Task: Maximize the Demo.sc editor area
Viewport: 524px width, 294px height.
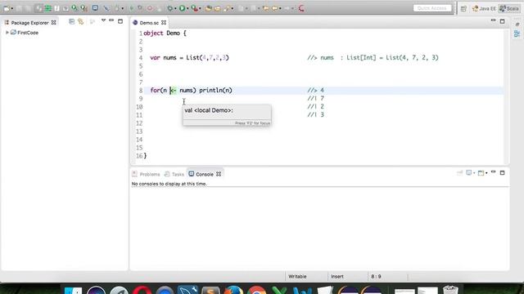Action: (x=502, y=21)
